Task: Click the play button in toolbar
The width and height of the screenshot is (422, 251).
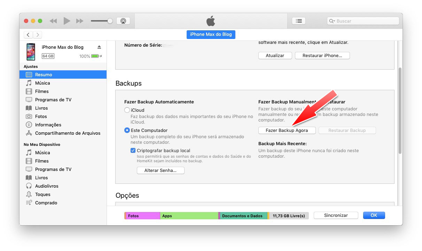Action: point(67,21)
